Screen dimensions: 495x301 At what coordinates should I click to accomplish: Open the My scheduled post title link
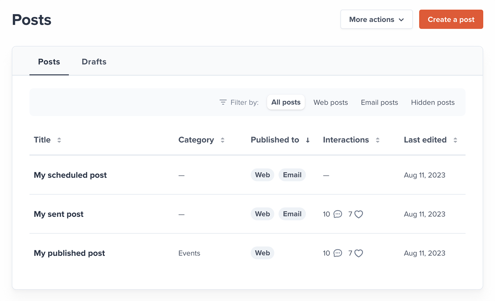(x=70, y=175)
